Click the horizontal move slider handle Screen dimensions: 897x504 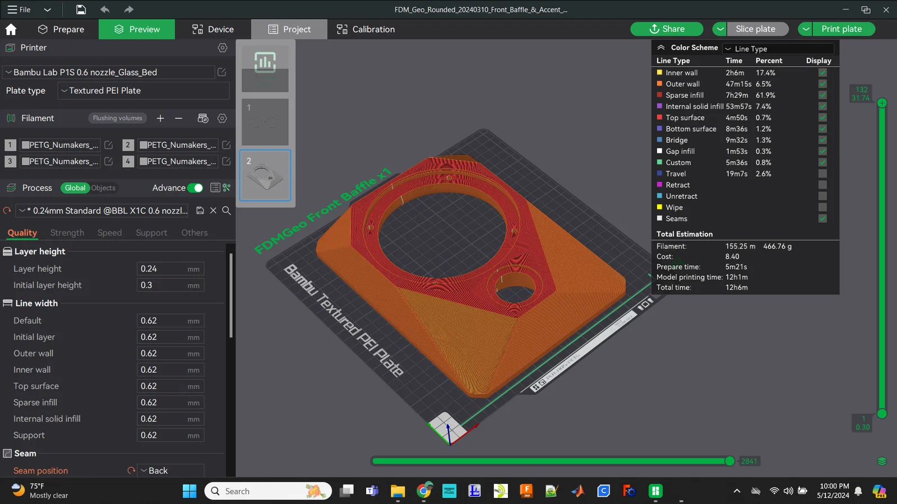[729, 461]
